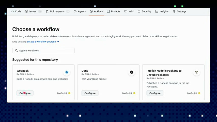Select the Actions tab
Screen dimensions: 217x122
tap(96, 11)
